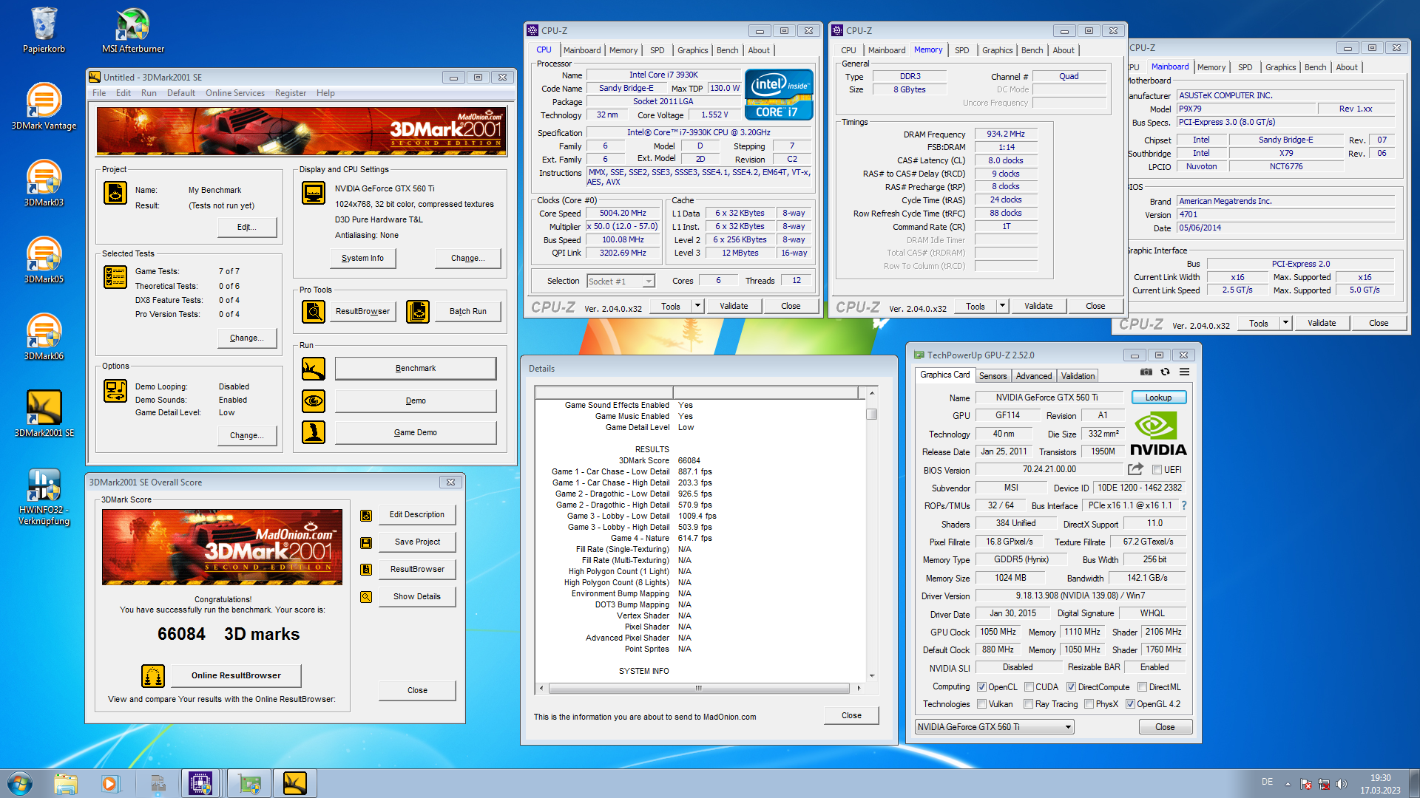Show hidden system tray icons arrow
This screenshot has width=1420, height=798.
(1288, 783)
